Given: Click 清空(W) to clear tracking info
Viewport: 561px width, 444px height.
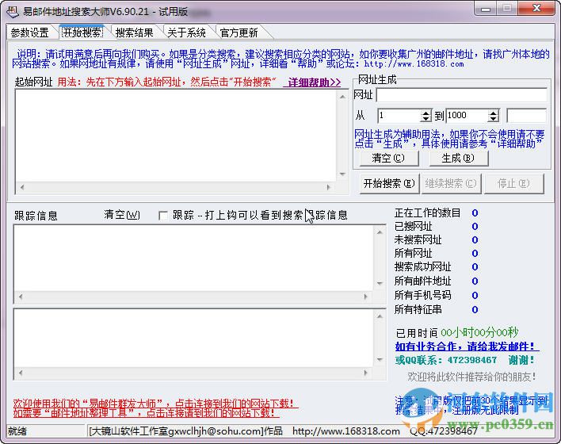Looking at the screenshot, I should (x=122, y=215).
